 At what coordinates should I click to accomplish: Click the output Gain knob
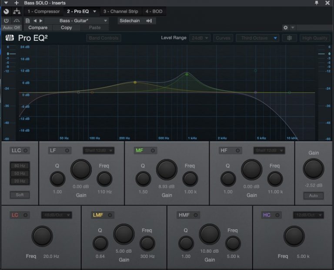[x=313, y=169]
